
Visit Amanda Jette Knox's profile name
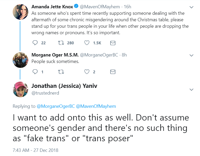52,7
